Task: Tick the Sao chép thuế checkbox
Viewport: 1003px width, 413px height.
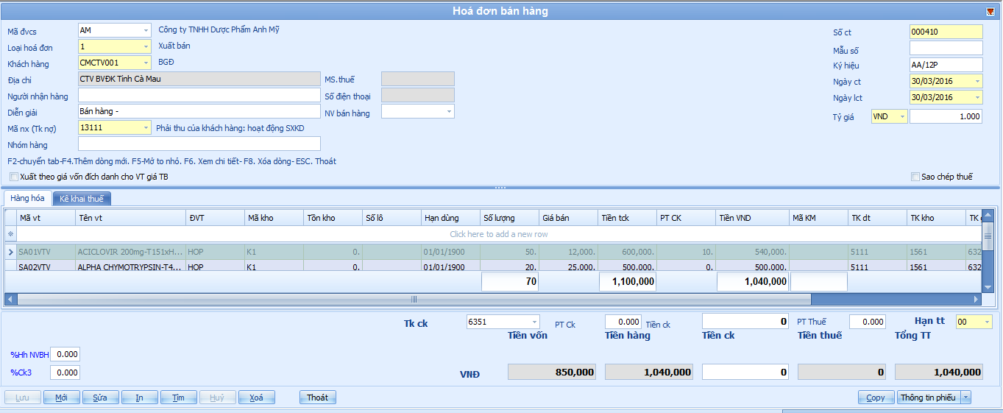Action: 915,177
